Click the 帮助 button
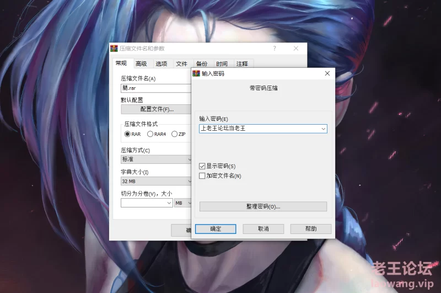This screenshot has width=441, height=293. click(311, 229)
